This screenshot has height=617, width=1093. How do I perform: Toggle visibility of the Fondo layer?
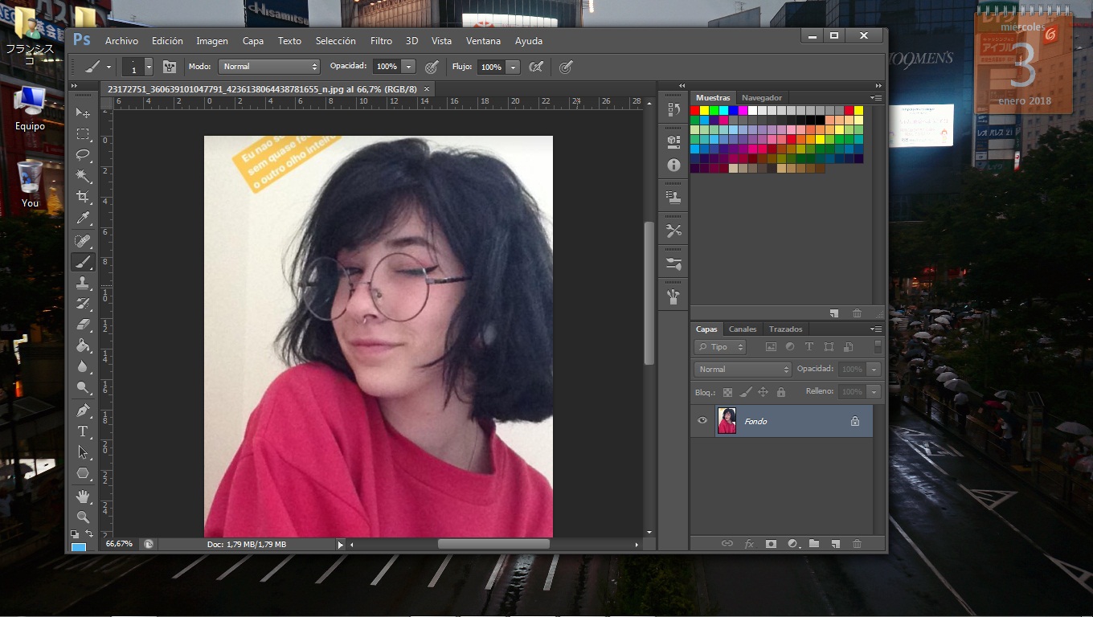702,421
